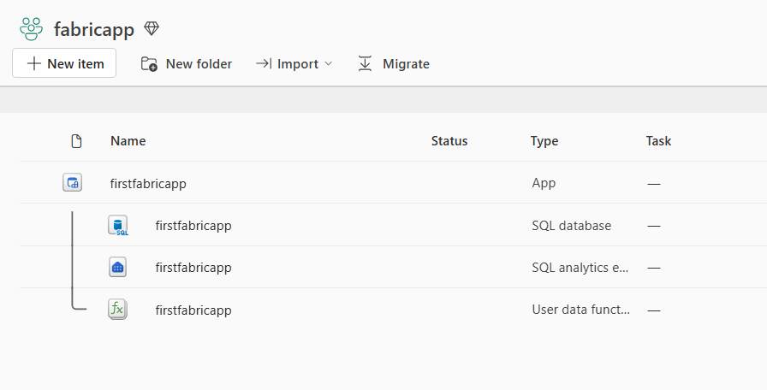Open the firstfabricapp SQL analytics endpoint

[193, 268]
